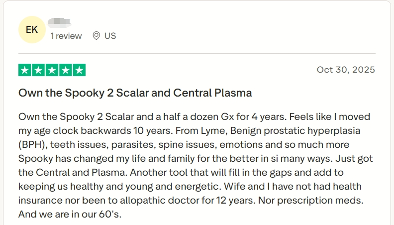Click "(BPH)" in the review text
This screenshot has height=225, width=394.
[x=33, y=145]
